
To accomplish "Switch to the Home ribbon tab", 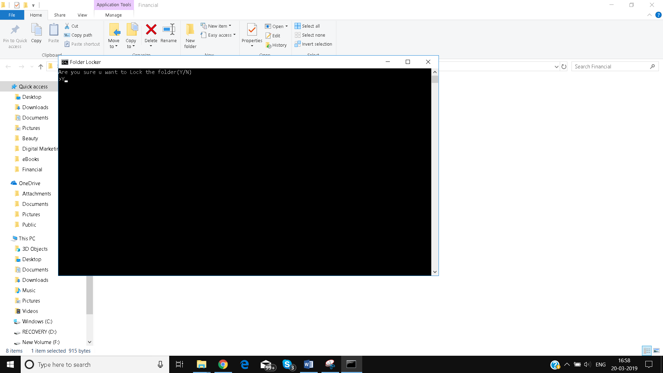I will [36, 15].
